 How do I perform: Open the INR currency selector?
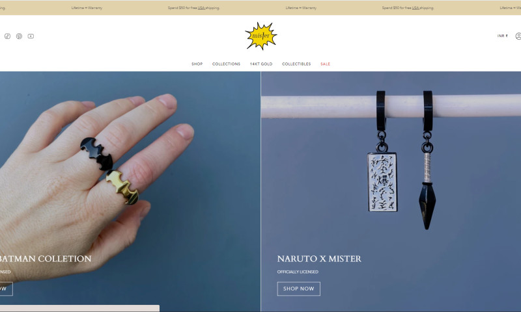(502, 36)
